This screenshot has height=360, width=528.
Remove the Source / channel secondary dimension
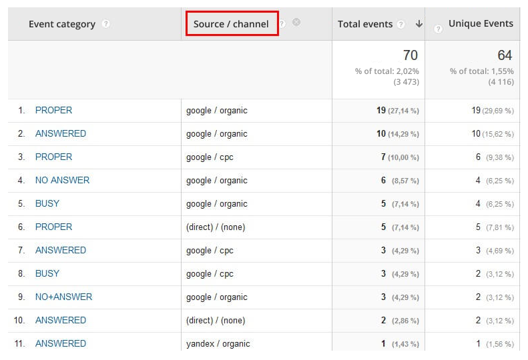tap(296, 22)
